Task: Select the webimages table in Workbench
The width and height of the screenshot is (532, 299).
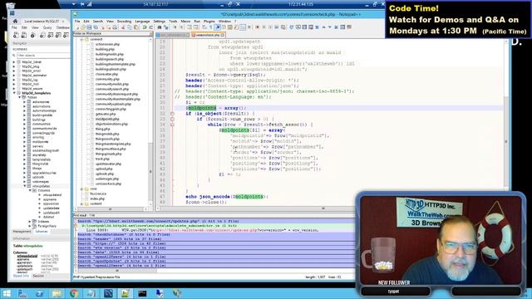Action: (x=41, y=182)
